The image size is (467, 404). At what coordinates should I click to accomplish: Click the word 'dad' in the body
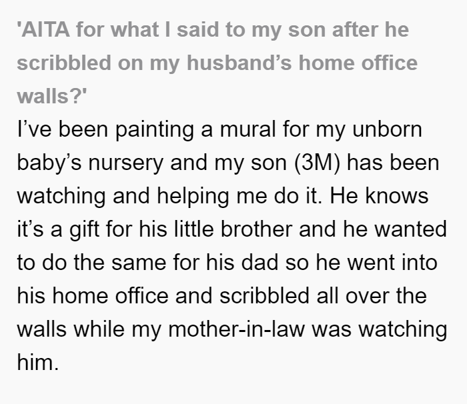(x=260, y=263)
